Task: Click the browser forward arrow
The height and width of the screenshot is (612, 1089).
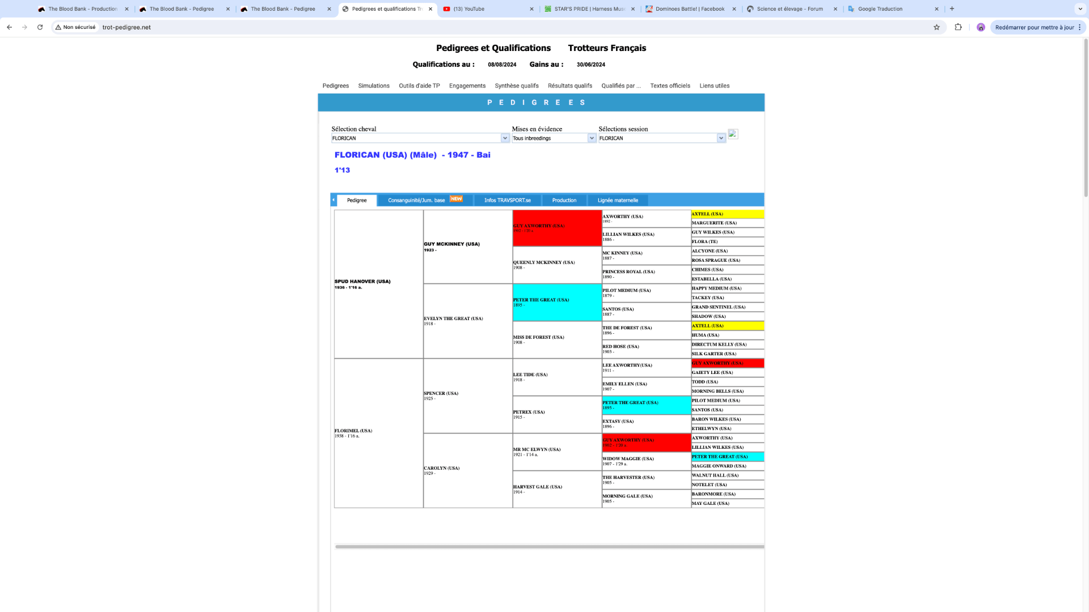Action: pyautogui.click(x=24, y=27)
